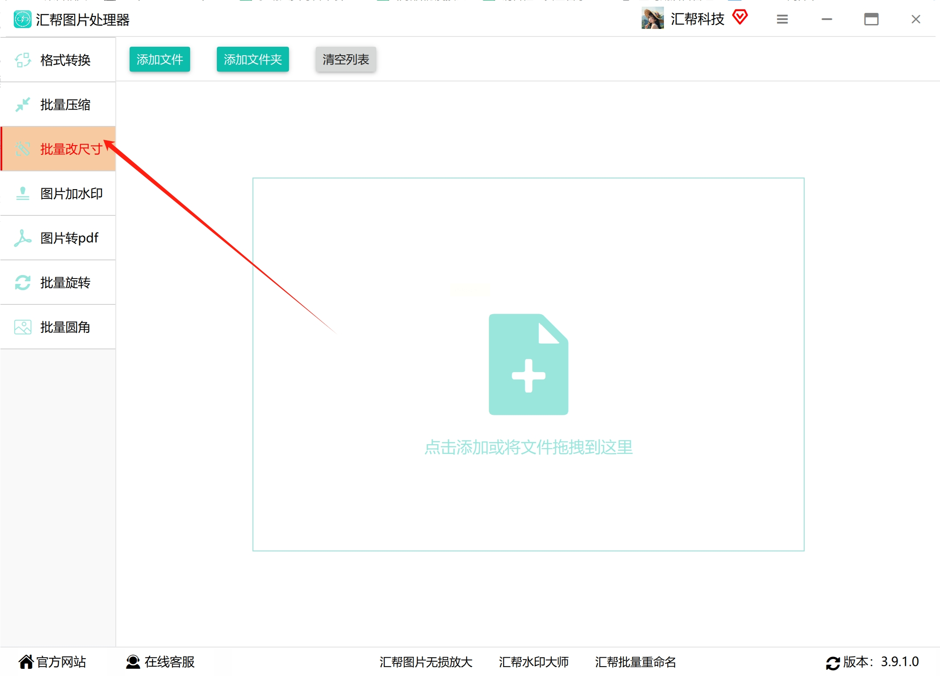Click the format conversion sidebar icon
The image size is (940, 676).
[x=23, y=60]
